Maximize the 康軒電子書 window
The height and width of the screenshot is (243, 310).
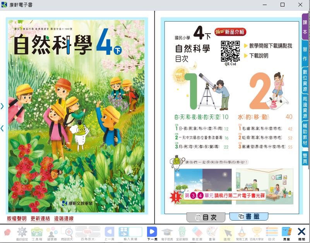click(x=283, y=5)
